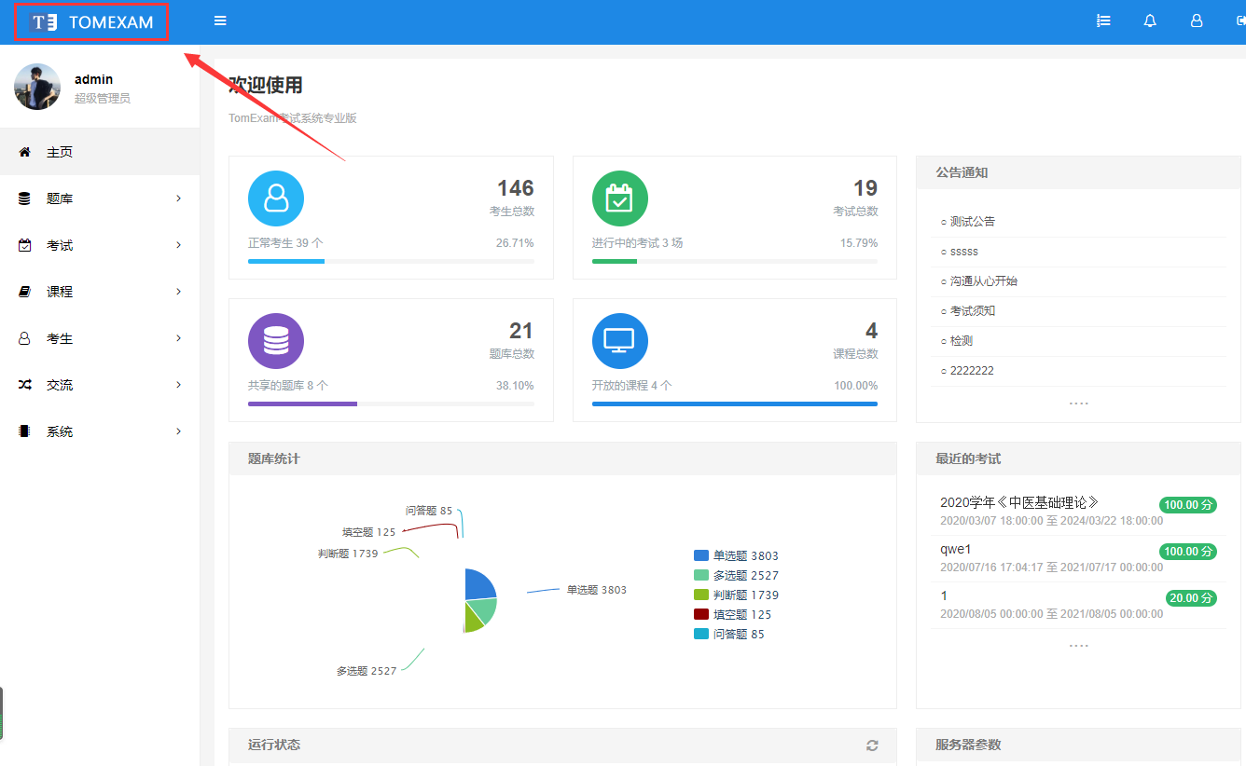
Task: Open the notification bell icon
Action: point(1150,21)
